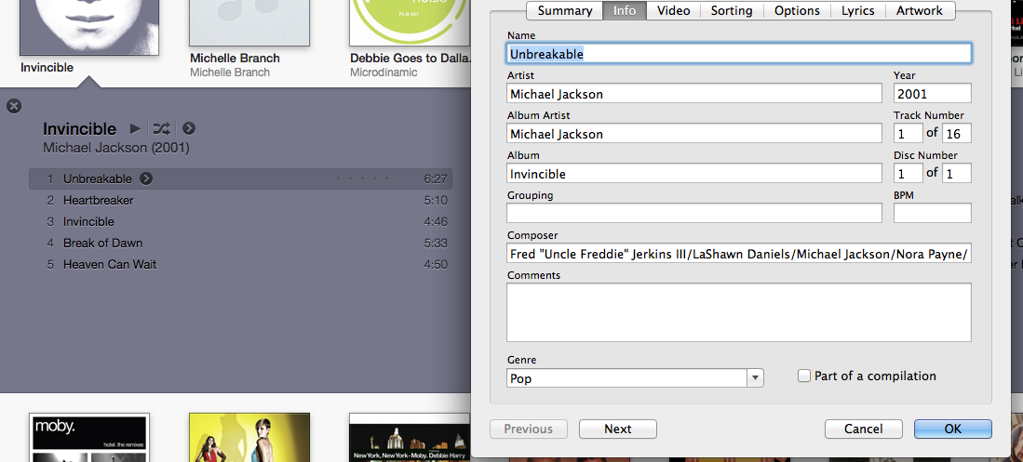Image resolution: width=1023 pixels, height=462 pixels.
Task: Click the Invincible album cover thumbnail
Action: point(89,27)
